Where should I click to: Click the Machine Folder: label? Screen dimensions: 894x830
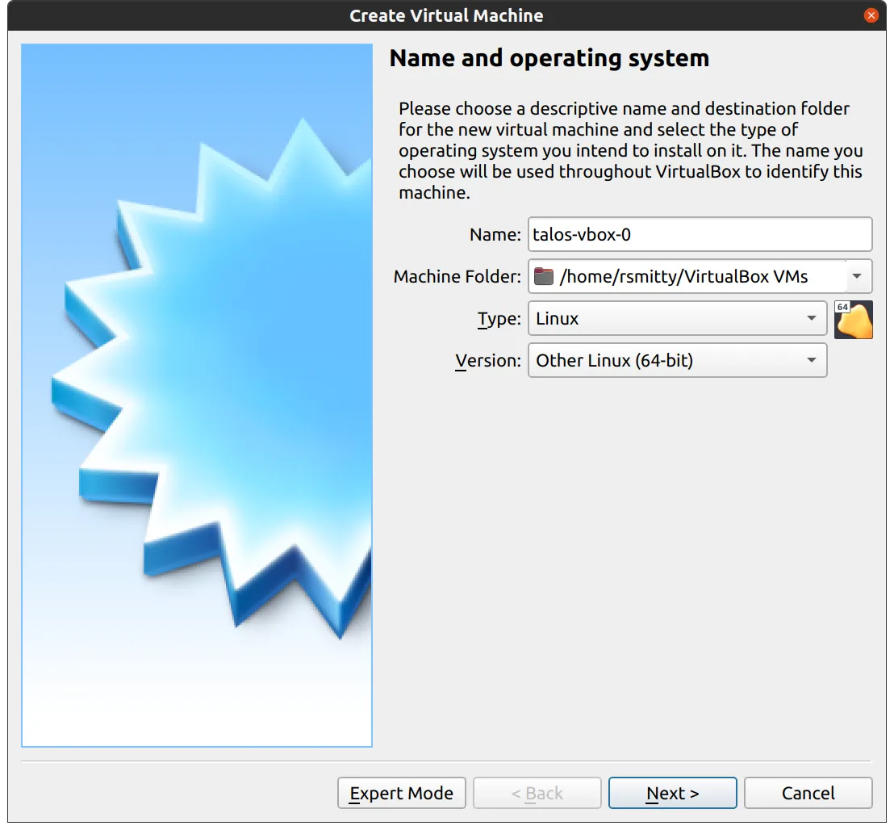tap(457, 277)
